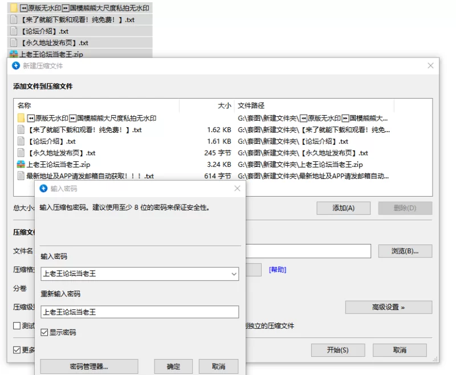This screenshot has width=456, height=375.
Task: Toggle the 测试 checkbox
Action: [17, 326]
